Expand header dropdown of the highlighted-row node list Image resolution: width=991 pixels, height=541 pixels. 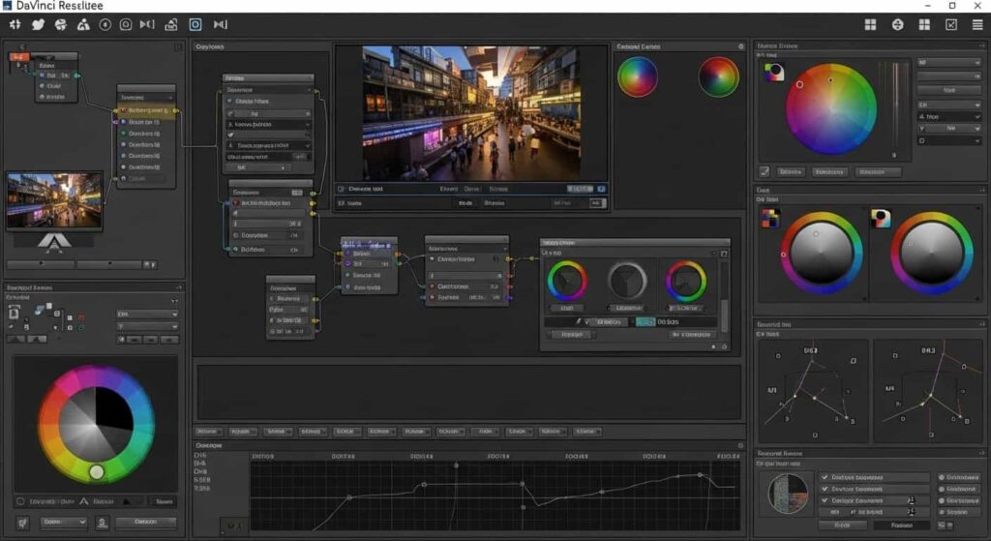[170, 98]
